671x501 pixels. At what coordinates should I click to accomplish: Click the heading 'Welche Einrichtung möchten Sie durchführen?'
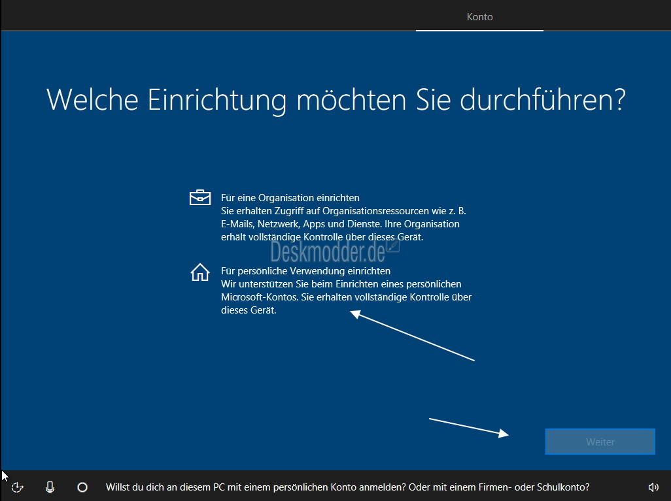point(336,101)
